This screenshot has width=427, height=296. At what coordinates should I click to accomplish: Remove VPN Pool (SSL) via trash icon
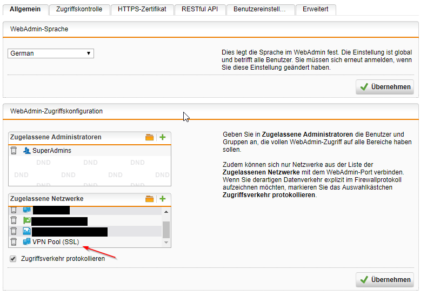pyautogui.click(x=14, y=242)
